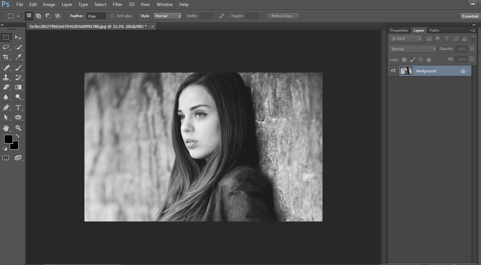Click the Feather input field
This screenshot has width=481, height=265.
[96, 16]
